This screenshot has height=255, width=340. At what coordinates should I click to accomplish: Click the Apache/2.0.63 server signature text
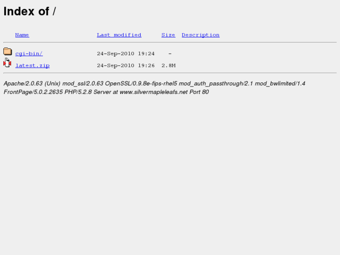(23, 84)
